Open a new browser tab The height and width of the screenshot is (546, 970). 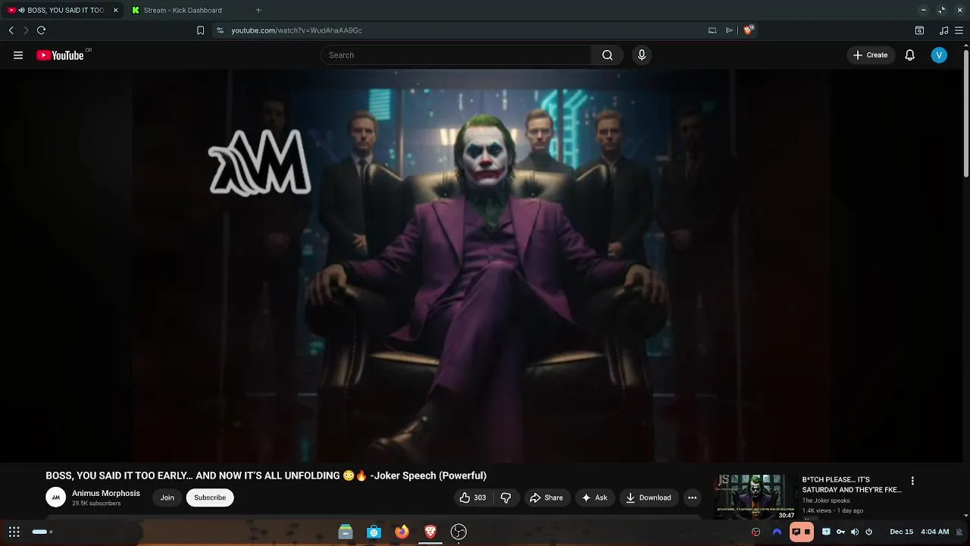click(x=258, y=11)
